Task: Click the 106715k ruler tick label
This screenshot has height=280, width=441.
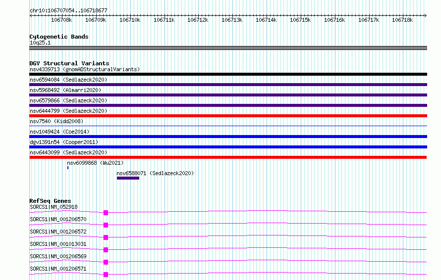Action: (300, 20)
